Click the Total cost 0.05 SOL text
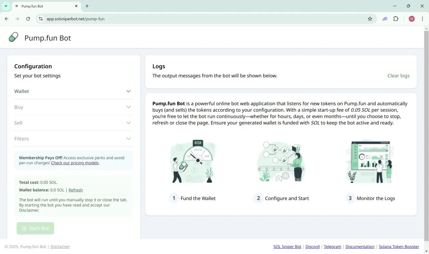Screen dimensions: 429x254 point(38,182)
